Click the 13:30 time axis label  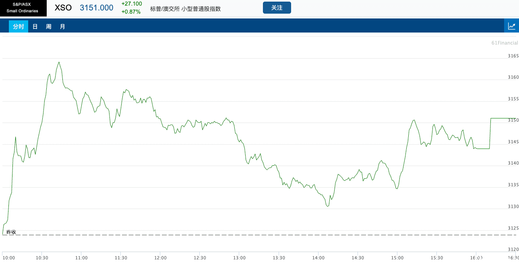point(279,258)
